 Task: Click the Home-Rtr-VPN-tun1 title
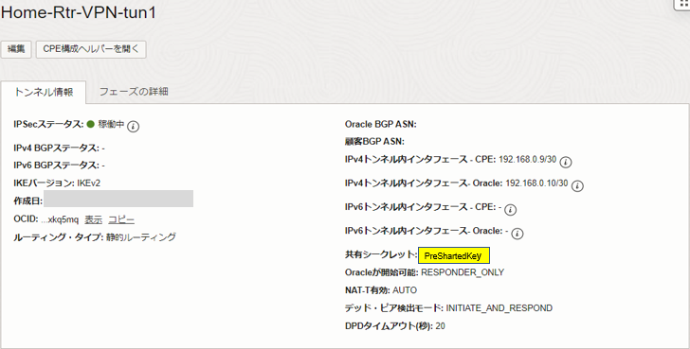(79, 12)
